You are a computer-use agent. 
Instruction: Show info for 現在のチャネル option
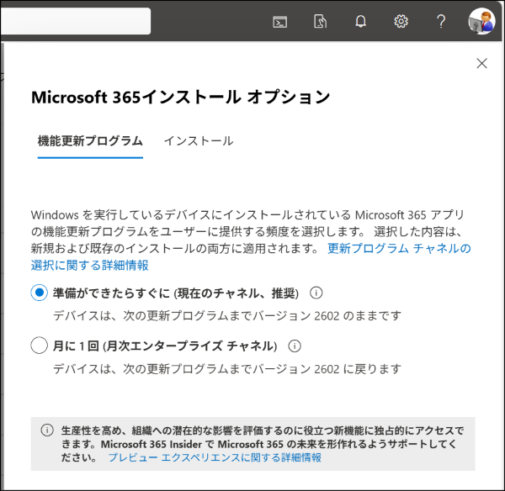click(x=316, y=293)
